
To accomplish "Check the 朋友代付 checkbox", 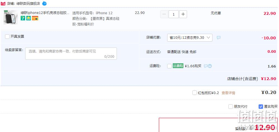I will click(231, 107).
